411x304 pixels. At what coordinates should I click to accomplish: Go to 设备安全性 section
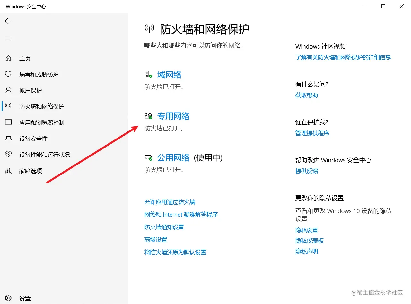tap(33, 139)
